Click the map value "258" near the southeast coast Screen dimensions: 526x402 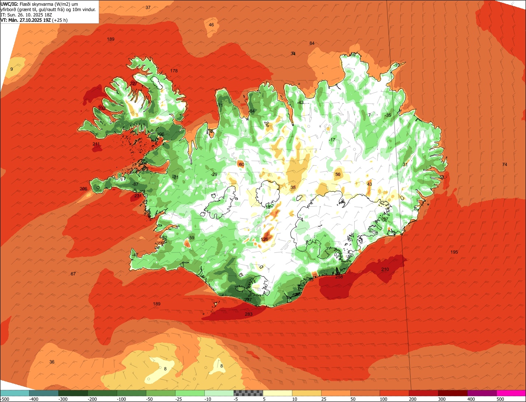339,277
